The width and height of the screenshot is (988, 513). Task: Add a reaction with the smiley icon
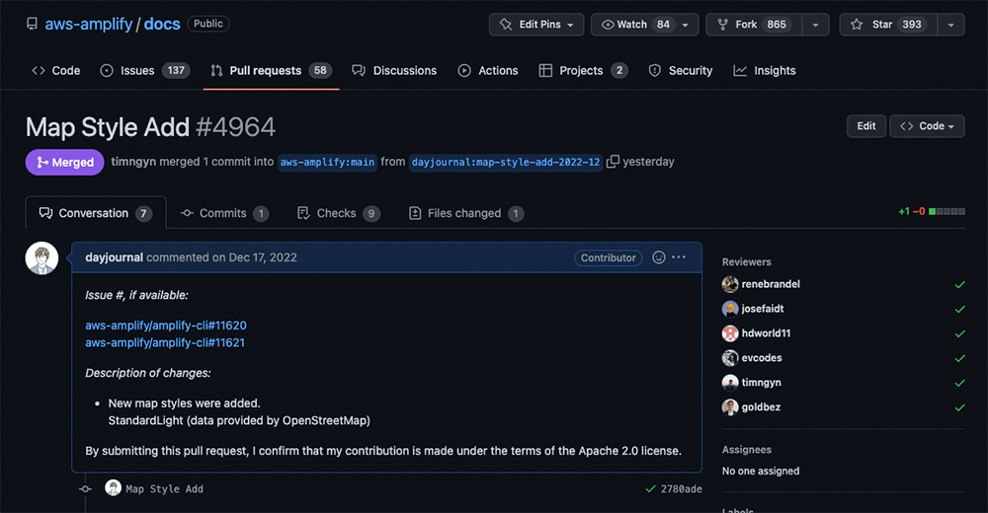658,257
